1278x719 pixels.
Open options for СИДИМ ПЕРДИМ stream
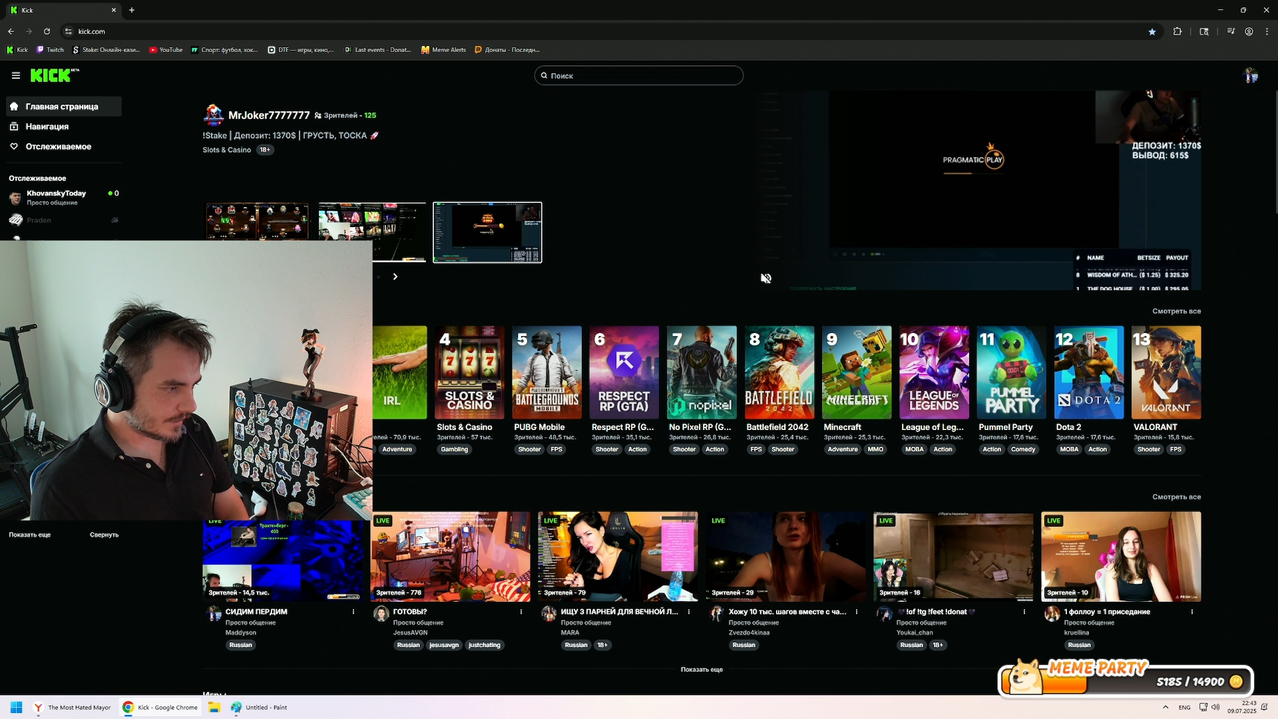(353, 612)
